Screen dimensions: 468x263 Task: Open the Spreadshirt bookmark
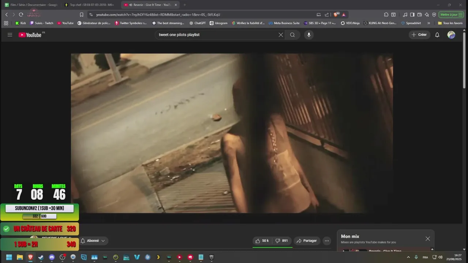click(x=411, y=23)
